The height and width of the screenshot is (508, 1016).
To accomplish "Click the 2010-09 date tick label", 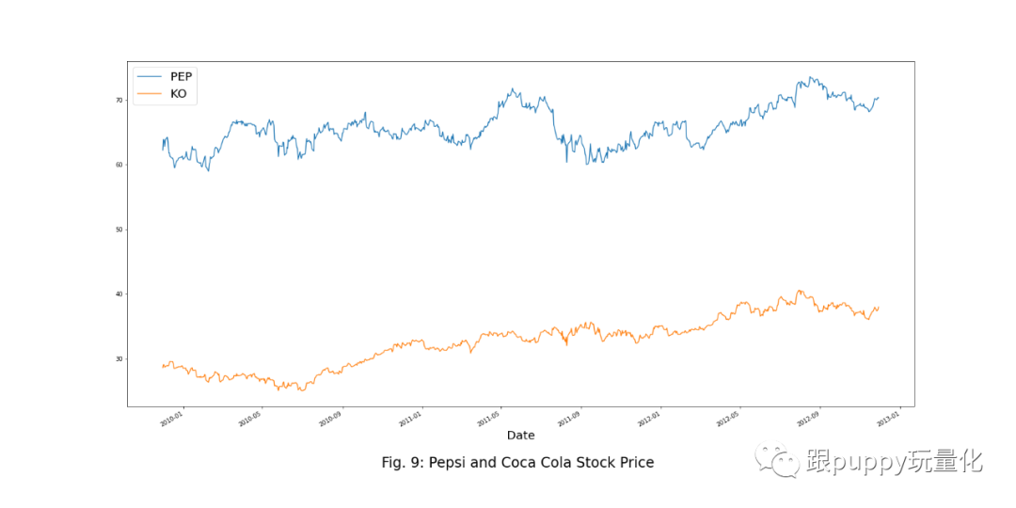I will pos(330,417).
